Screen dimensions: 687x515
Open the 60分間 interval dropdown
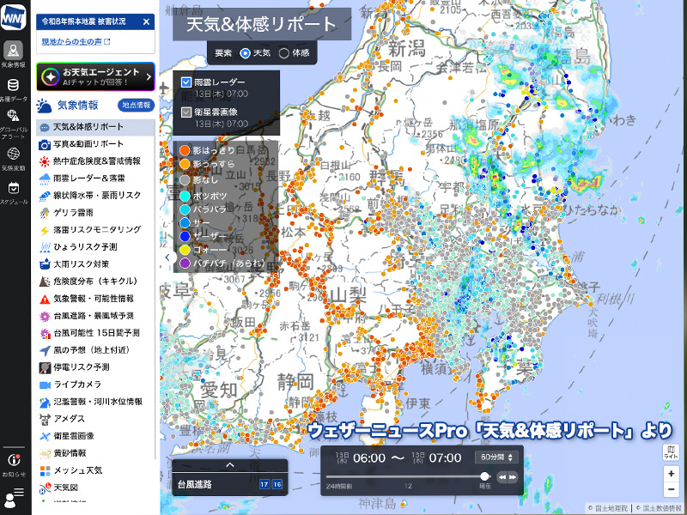click(x=496, y=457)
